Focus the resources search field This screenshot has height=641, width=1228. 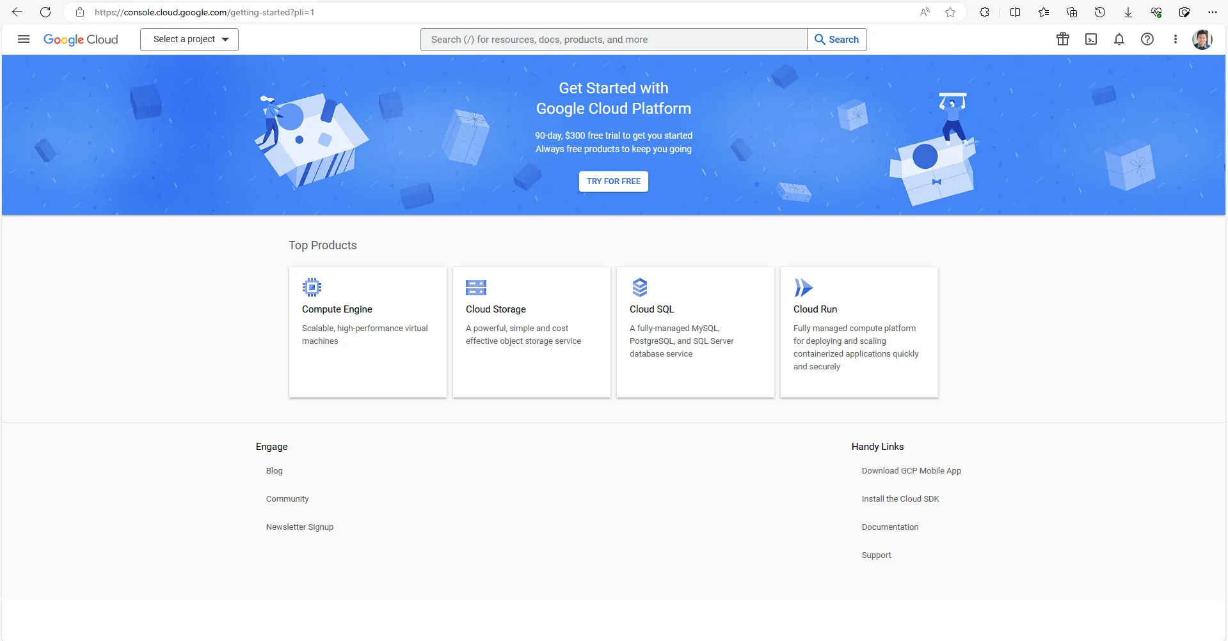tap(613, 40)
